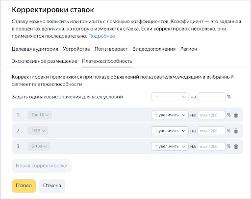Switch to Устройства tab
This screenshot has height=199, width=251.
pyautogui.click(x=76, y=49)
